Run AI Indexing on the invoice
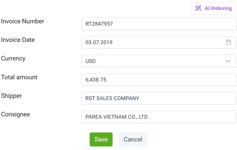This screenshot has height=150, width=237. (x=213, y=8)
